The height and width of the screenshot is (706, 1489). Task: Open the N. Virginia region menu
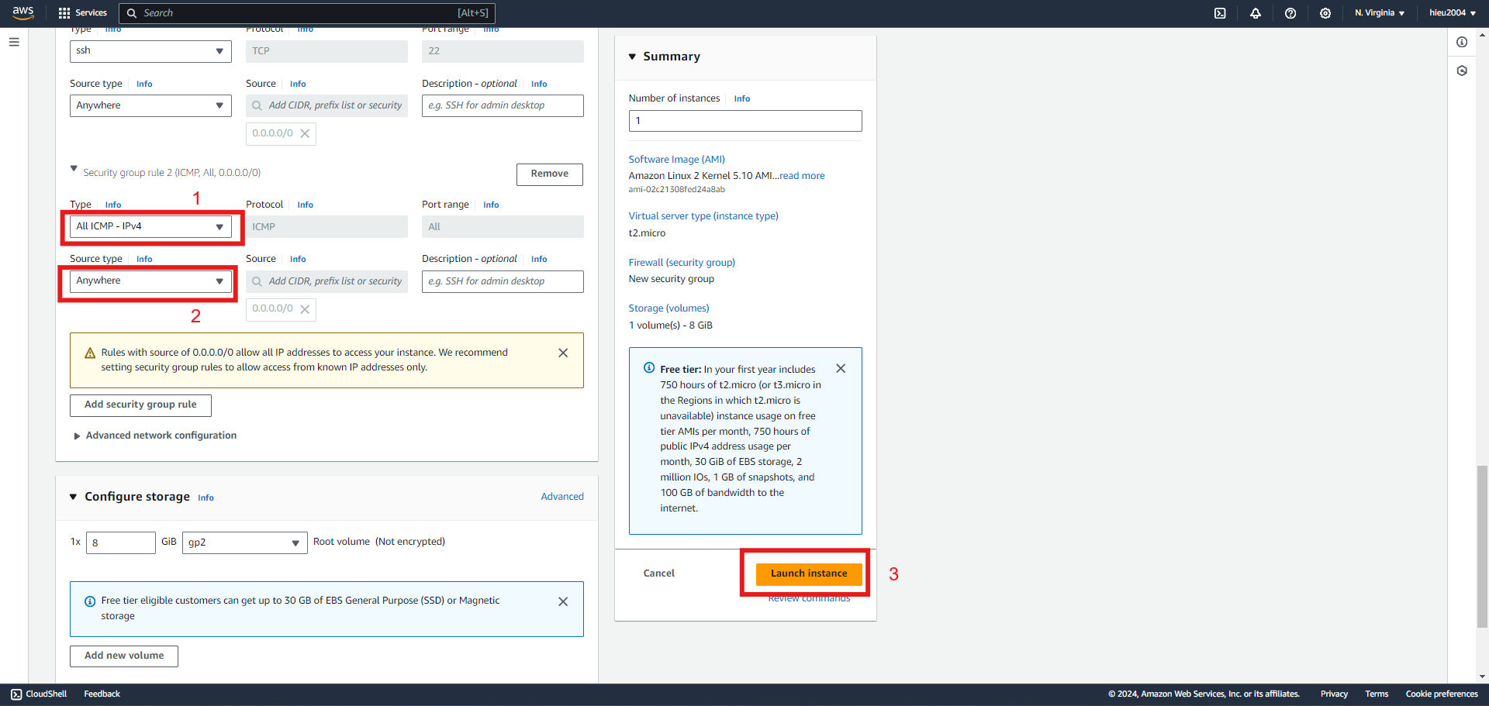pos(1380,13)
